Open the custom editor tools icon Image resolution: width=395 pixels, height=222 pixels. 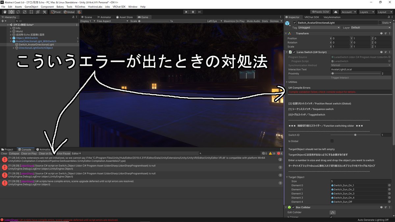(x=44, y=12)
